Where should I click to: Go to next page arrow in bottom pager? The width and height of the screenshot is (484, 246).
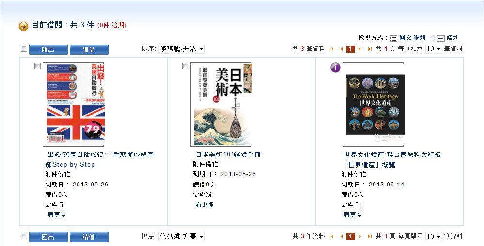(360, 237)
